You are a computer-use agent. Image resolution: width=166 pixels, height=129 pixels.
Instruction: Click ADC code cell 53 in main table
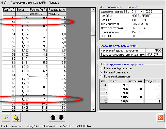[x=9, y=30]
